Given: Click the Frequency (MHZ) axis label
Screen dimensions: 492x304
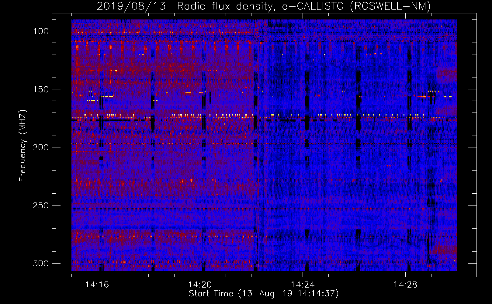Looking at the screenshot, I should point(23,146).
